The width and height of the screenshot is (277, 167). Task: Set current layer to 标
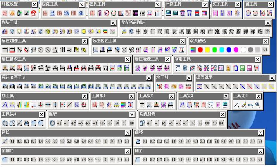tap(253, 32)
